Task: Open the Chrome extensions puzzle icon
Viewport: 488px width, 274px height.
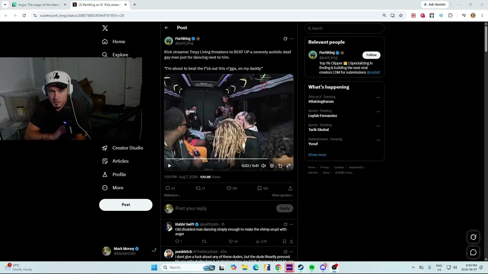Action: click(x=450, y=16)
